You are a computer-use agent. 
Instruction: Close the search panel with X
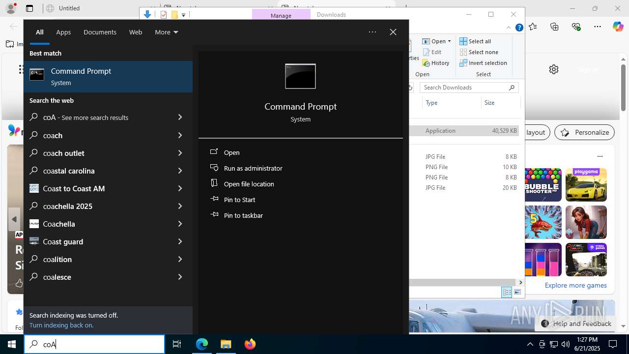pyautogui.click(x=393, y=32)
